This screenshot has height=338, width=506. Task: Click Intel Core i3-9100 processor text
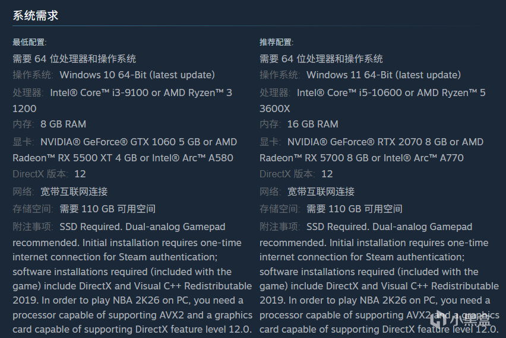click(99, 93)
